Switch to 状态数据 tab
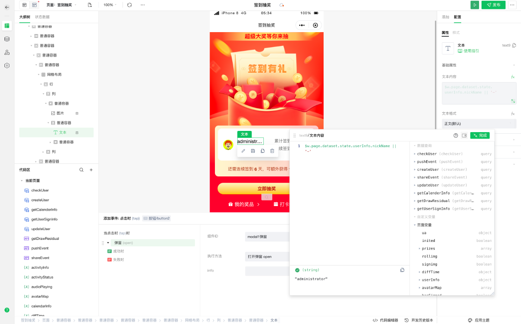 [42, 17]
